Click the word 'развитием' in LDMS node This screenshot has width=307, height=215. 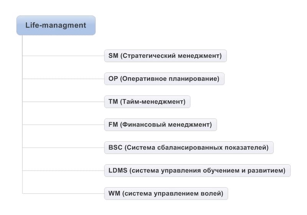pos(266,171)
